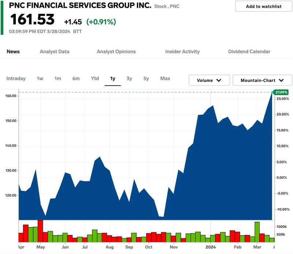Screen dimensions: 293x254
Task: Click the tall green volume bar near Mar
Action: [257, 232]
